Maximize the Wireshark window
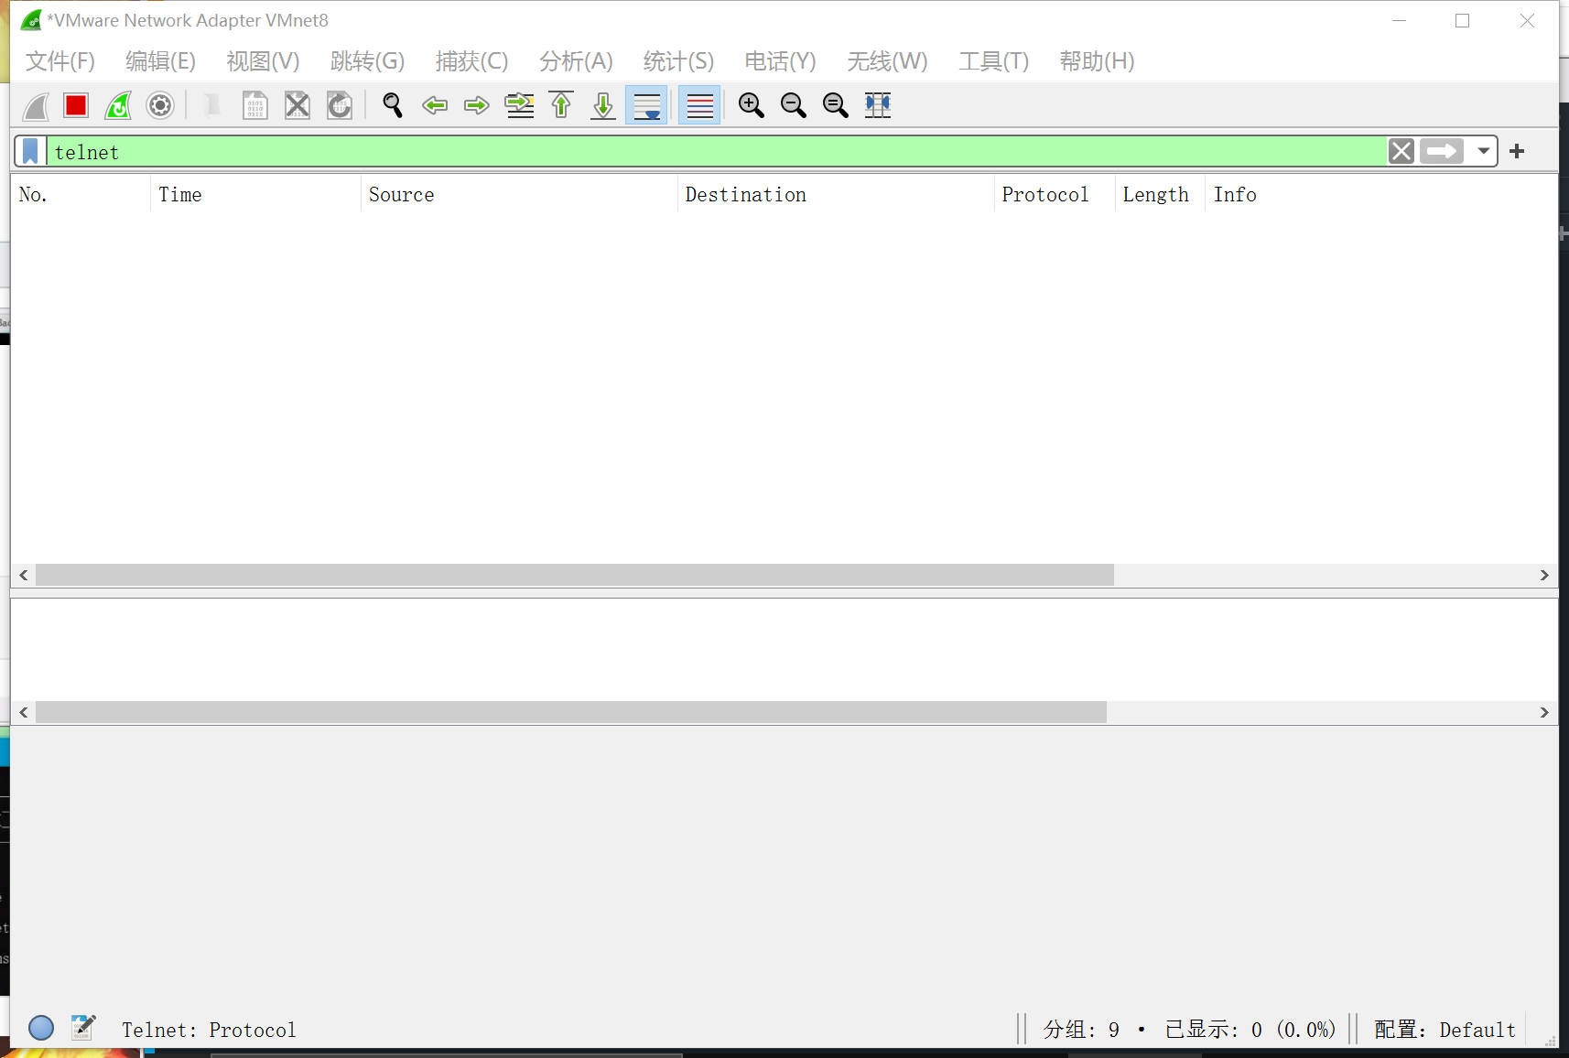The width and height of the screenshot is (1569, 1058). (1462, 20)
